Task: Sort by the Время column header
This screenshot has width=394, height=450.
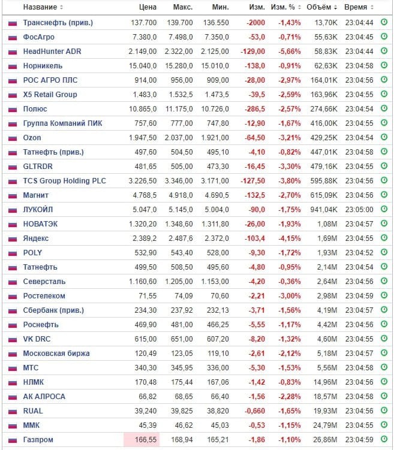Action: click(x=358, y=7)
